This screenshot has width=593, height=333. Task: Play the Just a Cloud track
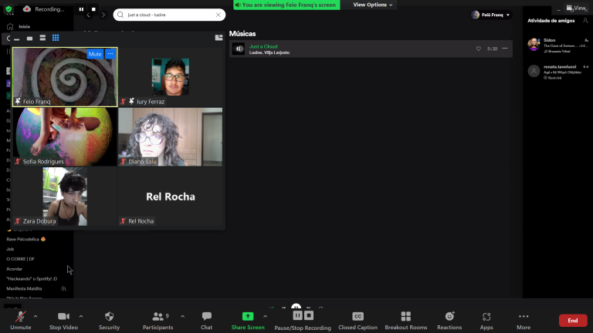click(x=239, y=49)
